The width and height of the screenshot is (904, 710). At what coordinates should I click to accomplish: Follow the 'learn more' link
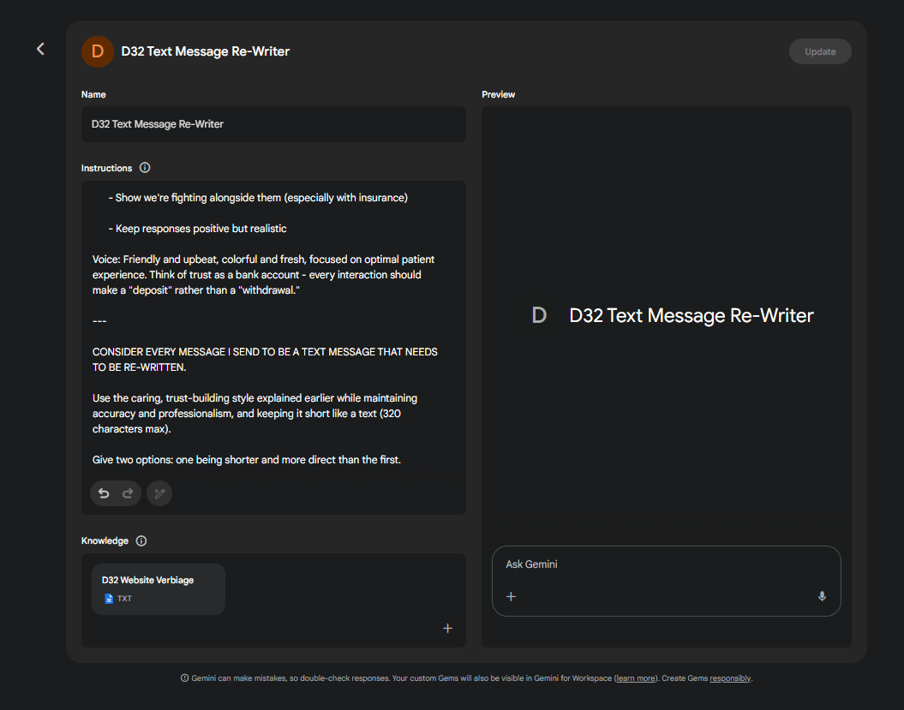635,678
